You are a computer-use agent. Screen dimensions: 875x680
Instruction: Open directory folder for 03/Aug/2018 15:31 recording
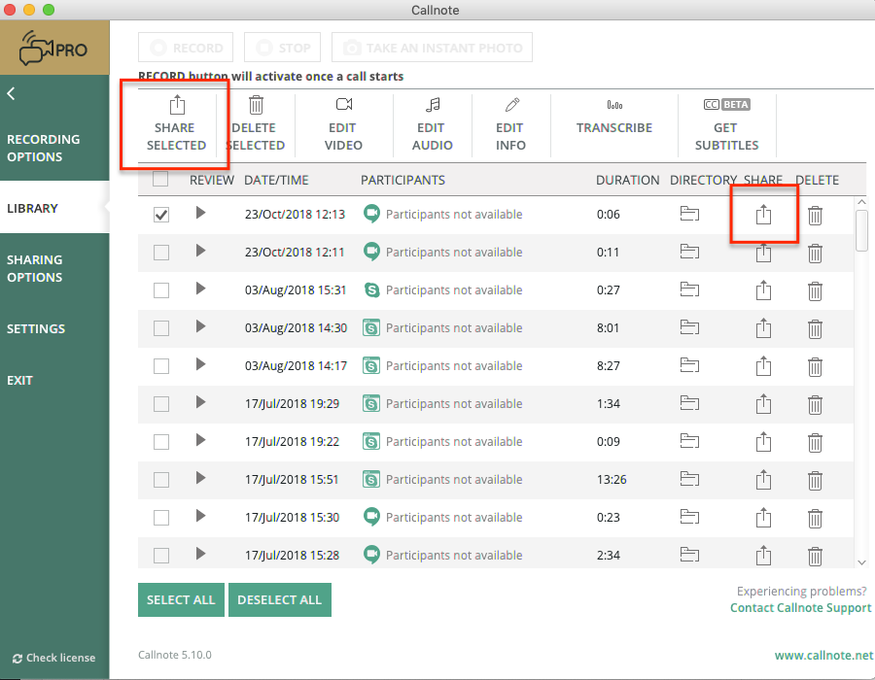pos(689,289)
